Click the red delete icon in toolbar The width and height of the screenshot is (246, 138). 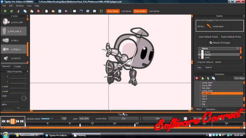38,11
